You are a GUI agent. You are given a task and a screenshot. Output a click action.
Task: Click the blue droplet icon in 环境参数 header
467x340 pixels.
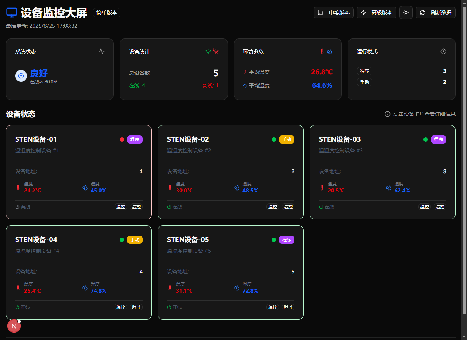pos(330,51)
